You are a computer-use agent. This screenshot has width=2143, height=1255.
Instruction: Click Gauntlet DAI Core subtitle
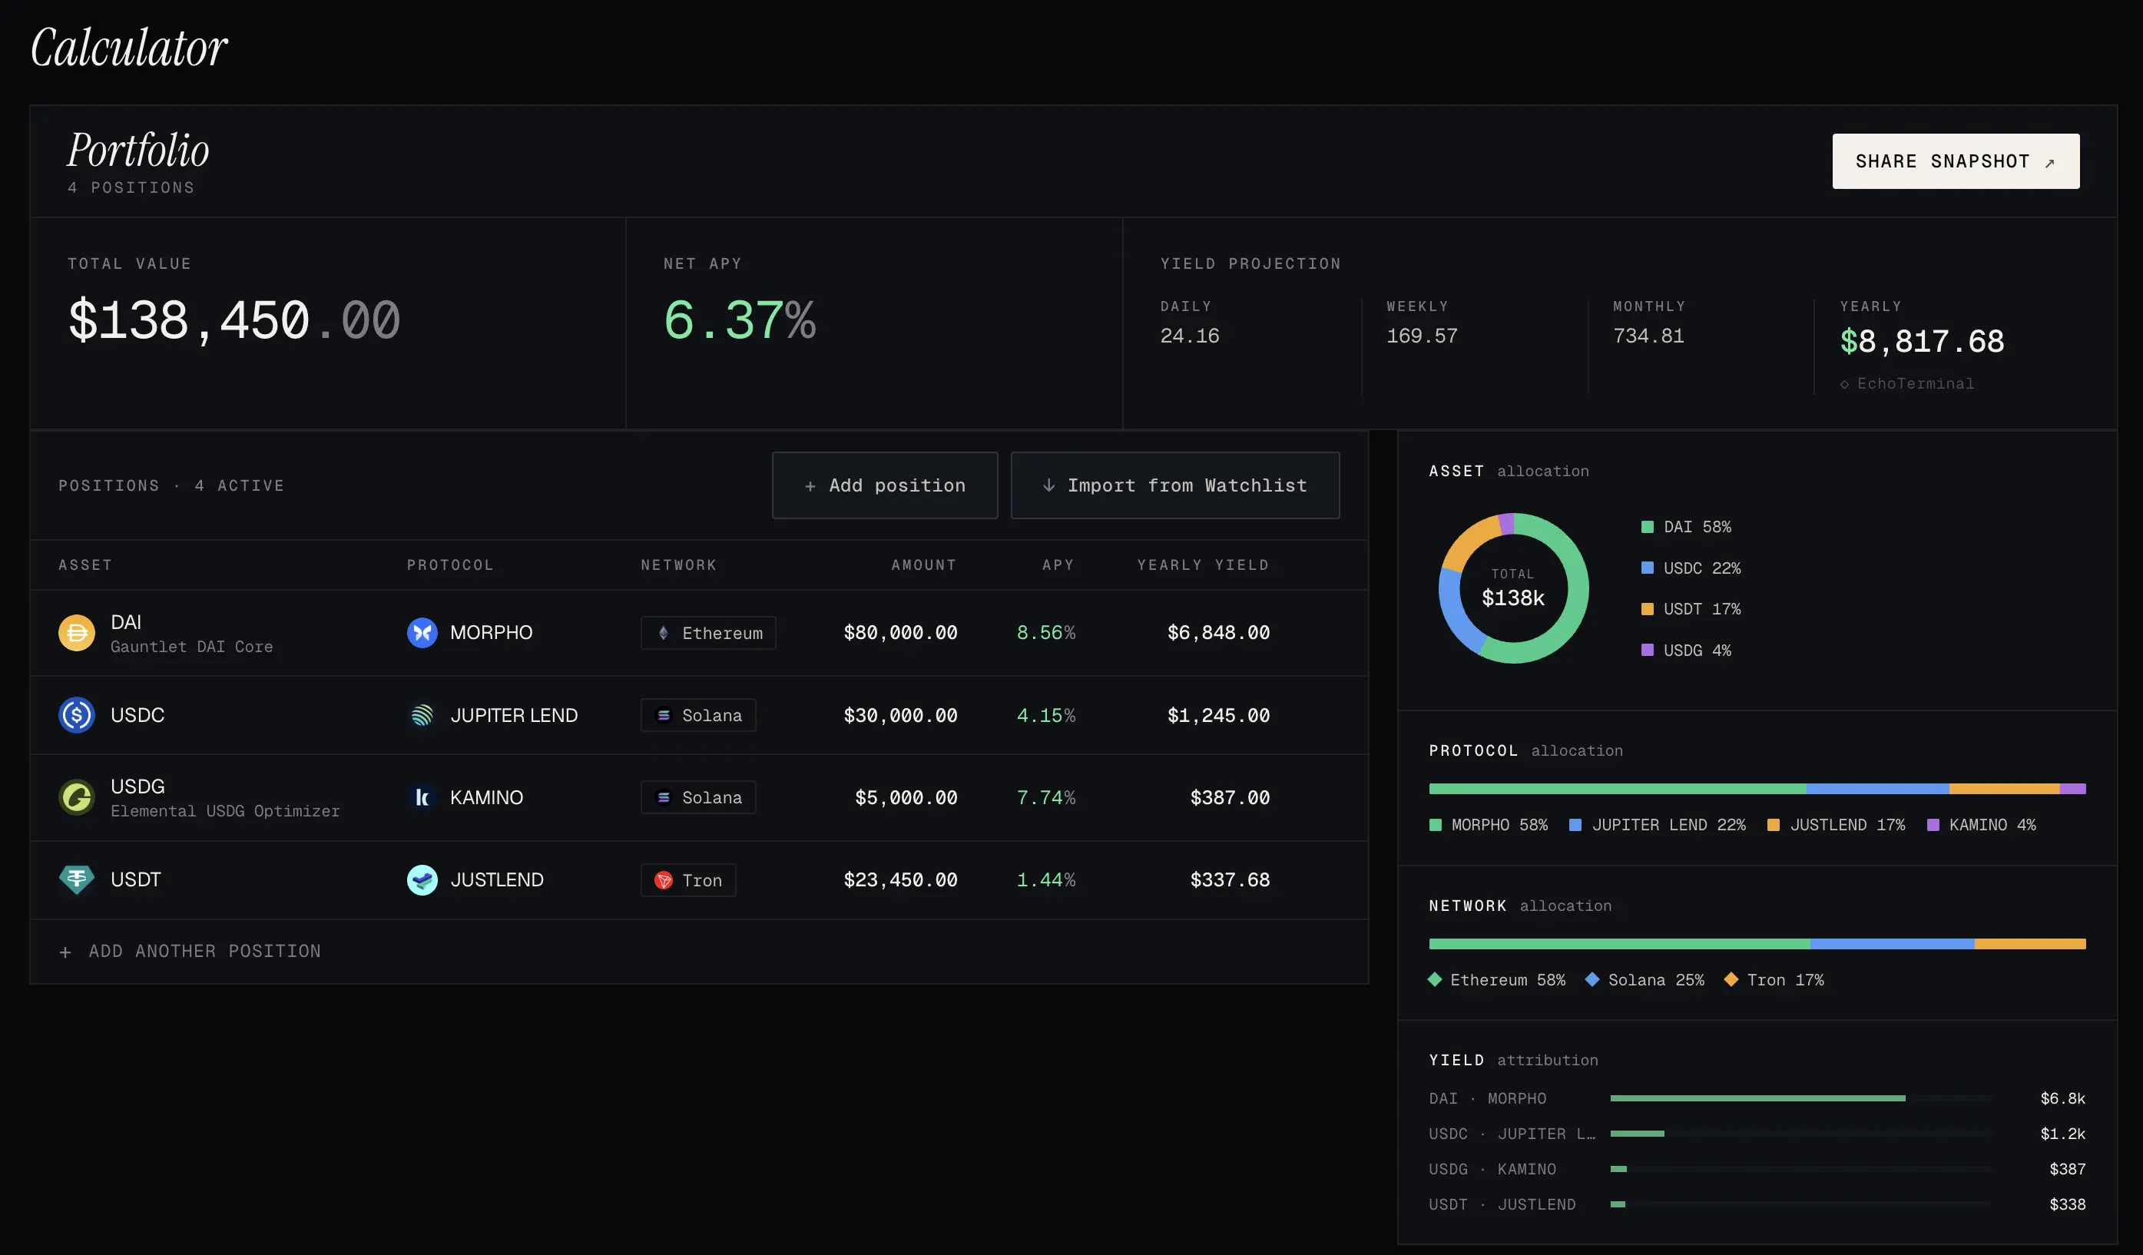(x=192, y=647)
